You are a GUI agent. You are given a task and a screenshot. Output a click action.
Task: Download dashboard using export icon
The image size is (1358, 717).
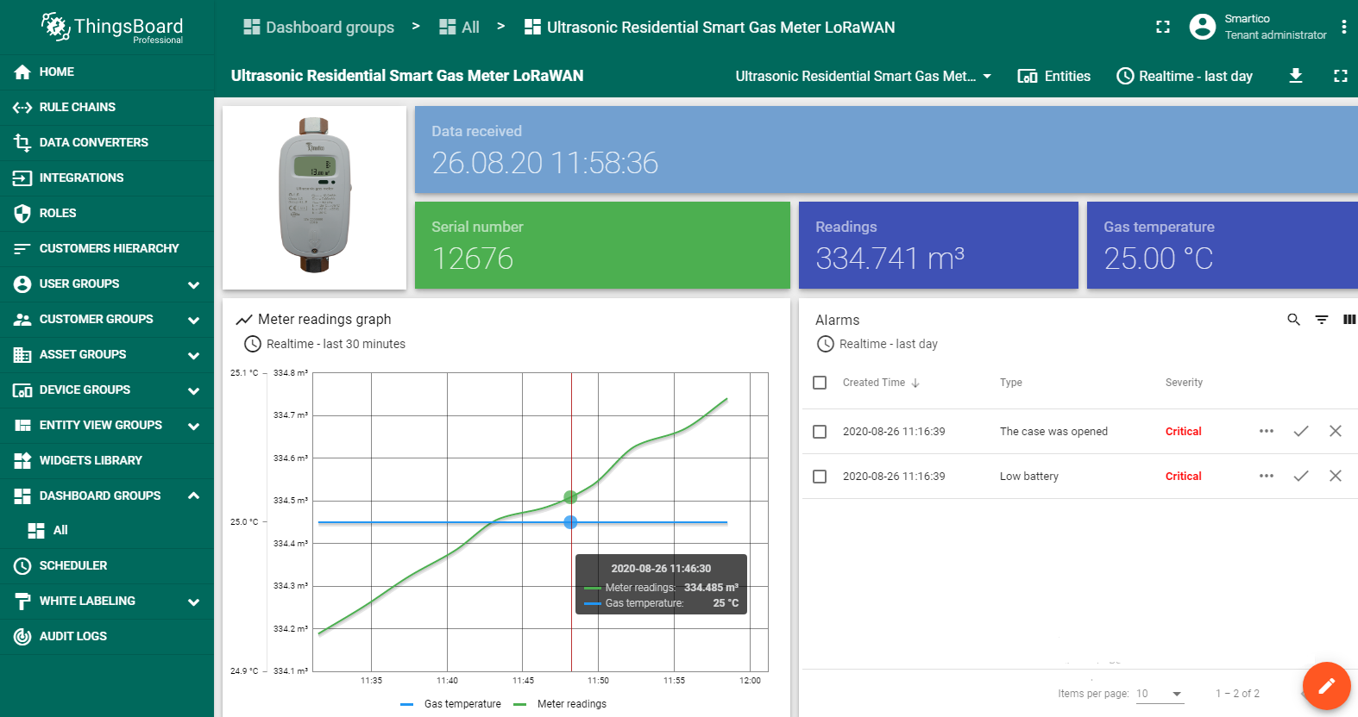(1295, 76)
